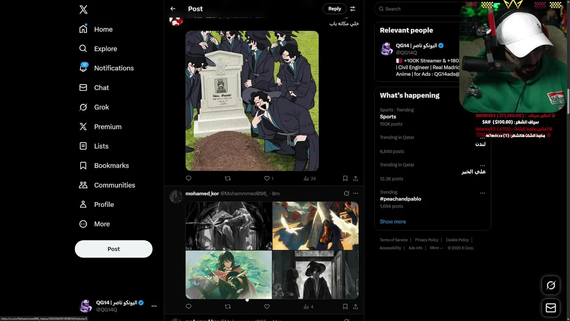The width and height of the screenshot is (570, 321).
Task: Open the white birds top-right image
Action: [x=315, y=226]
